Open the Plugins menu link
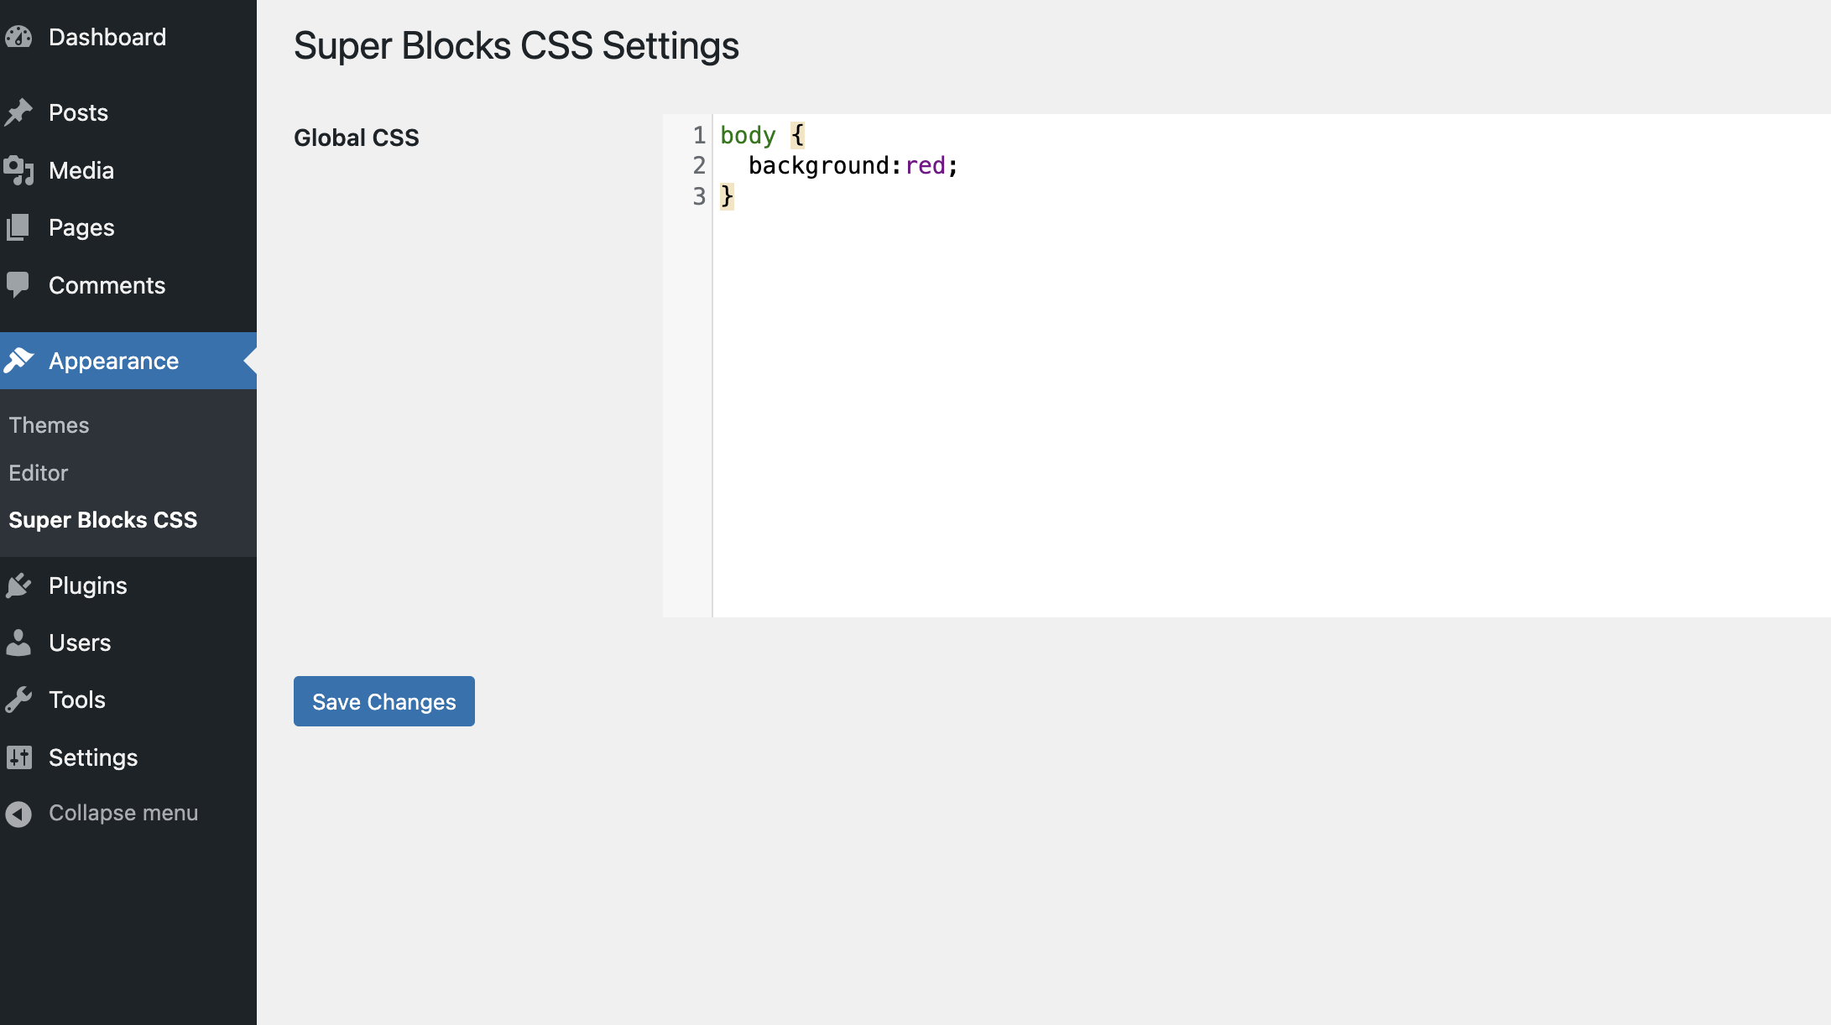This screenshot has height=1025, width=1831. pyautogui.click(x=88, y=585)
